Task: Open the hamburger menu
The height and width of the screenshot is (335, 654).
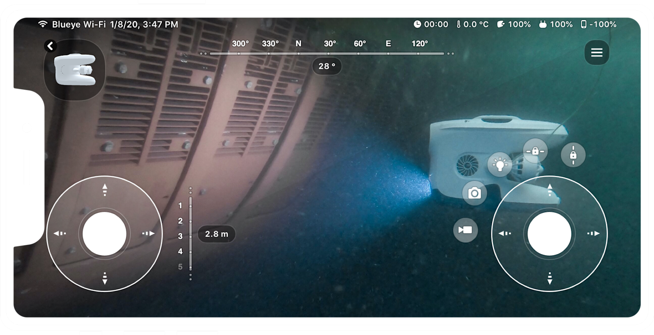Action: (x=597, y=52)
